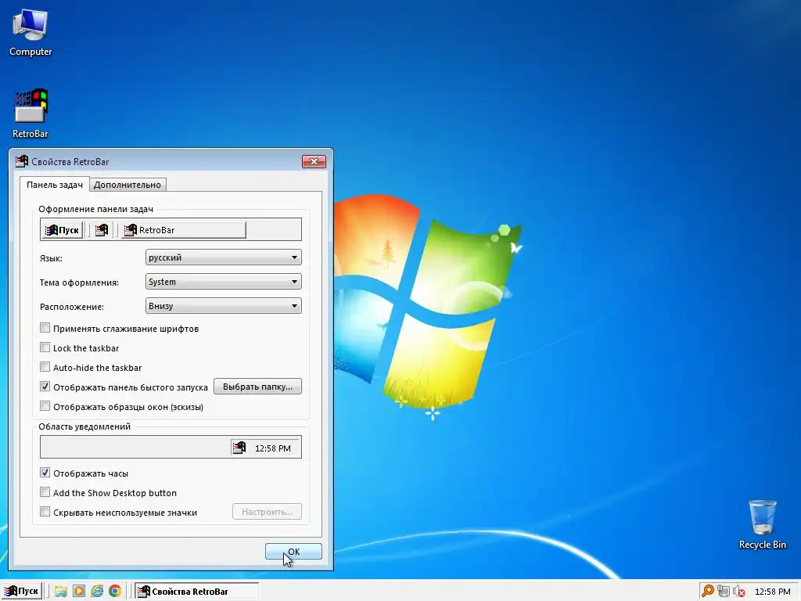Click the quick launch icon in the taskbar preview
This screenshot has height=601, width=801.
point(102,230)
